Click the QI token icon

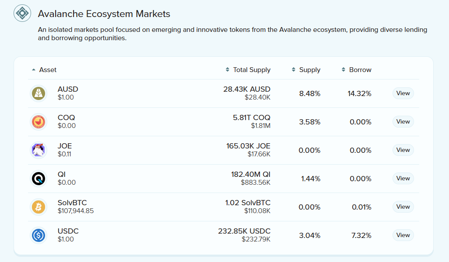point(39,178)
